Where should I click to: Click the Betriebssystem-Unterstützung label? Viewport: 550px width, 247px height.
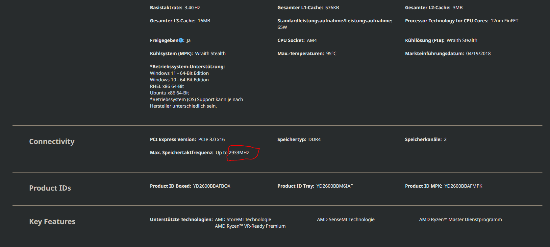coord(187,67)
